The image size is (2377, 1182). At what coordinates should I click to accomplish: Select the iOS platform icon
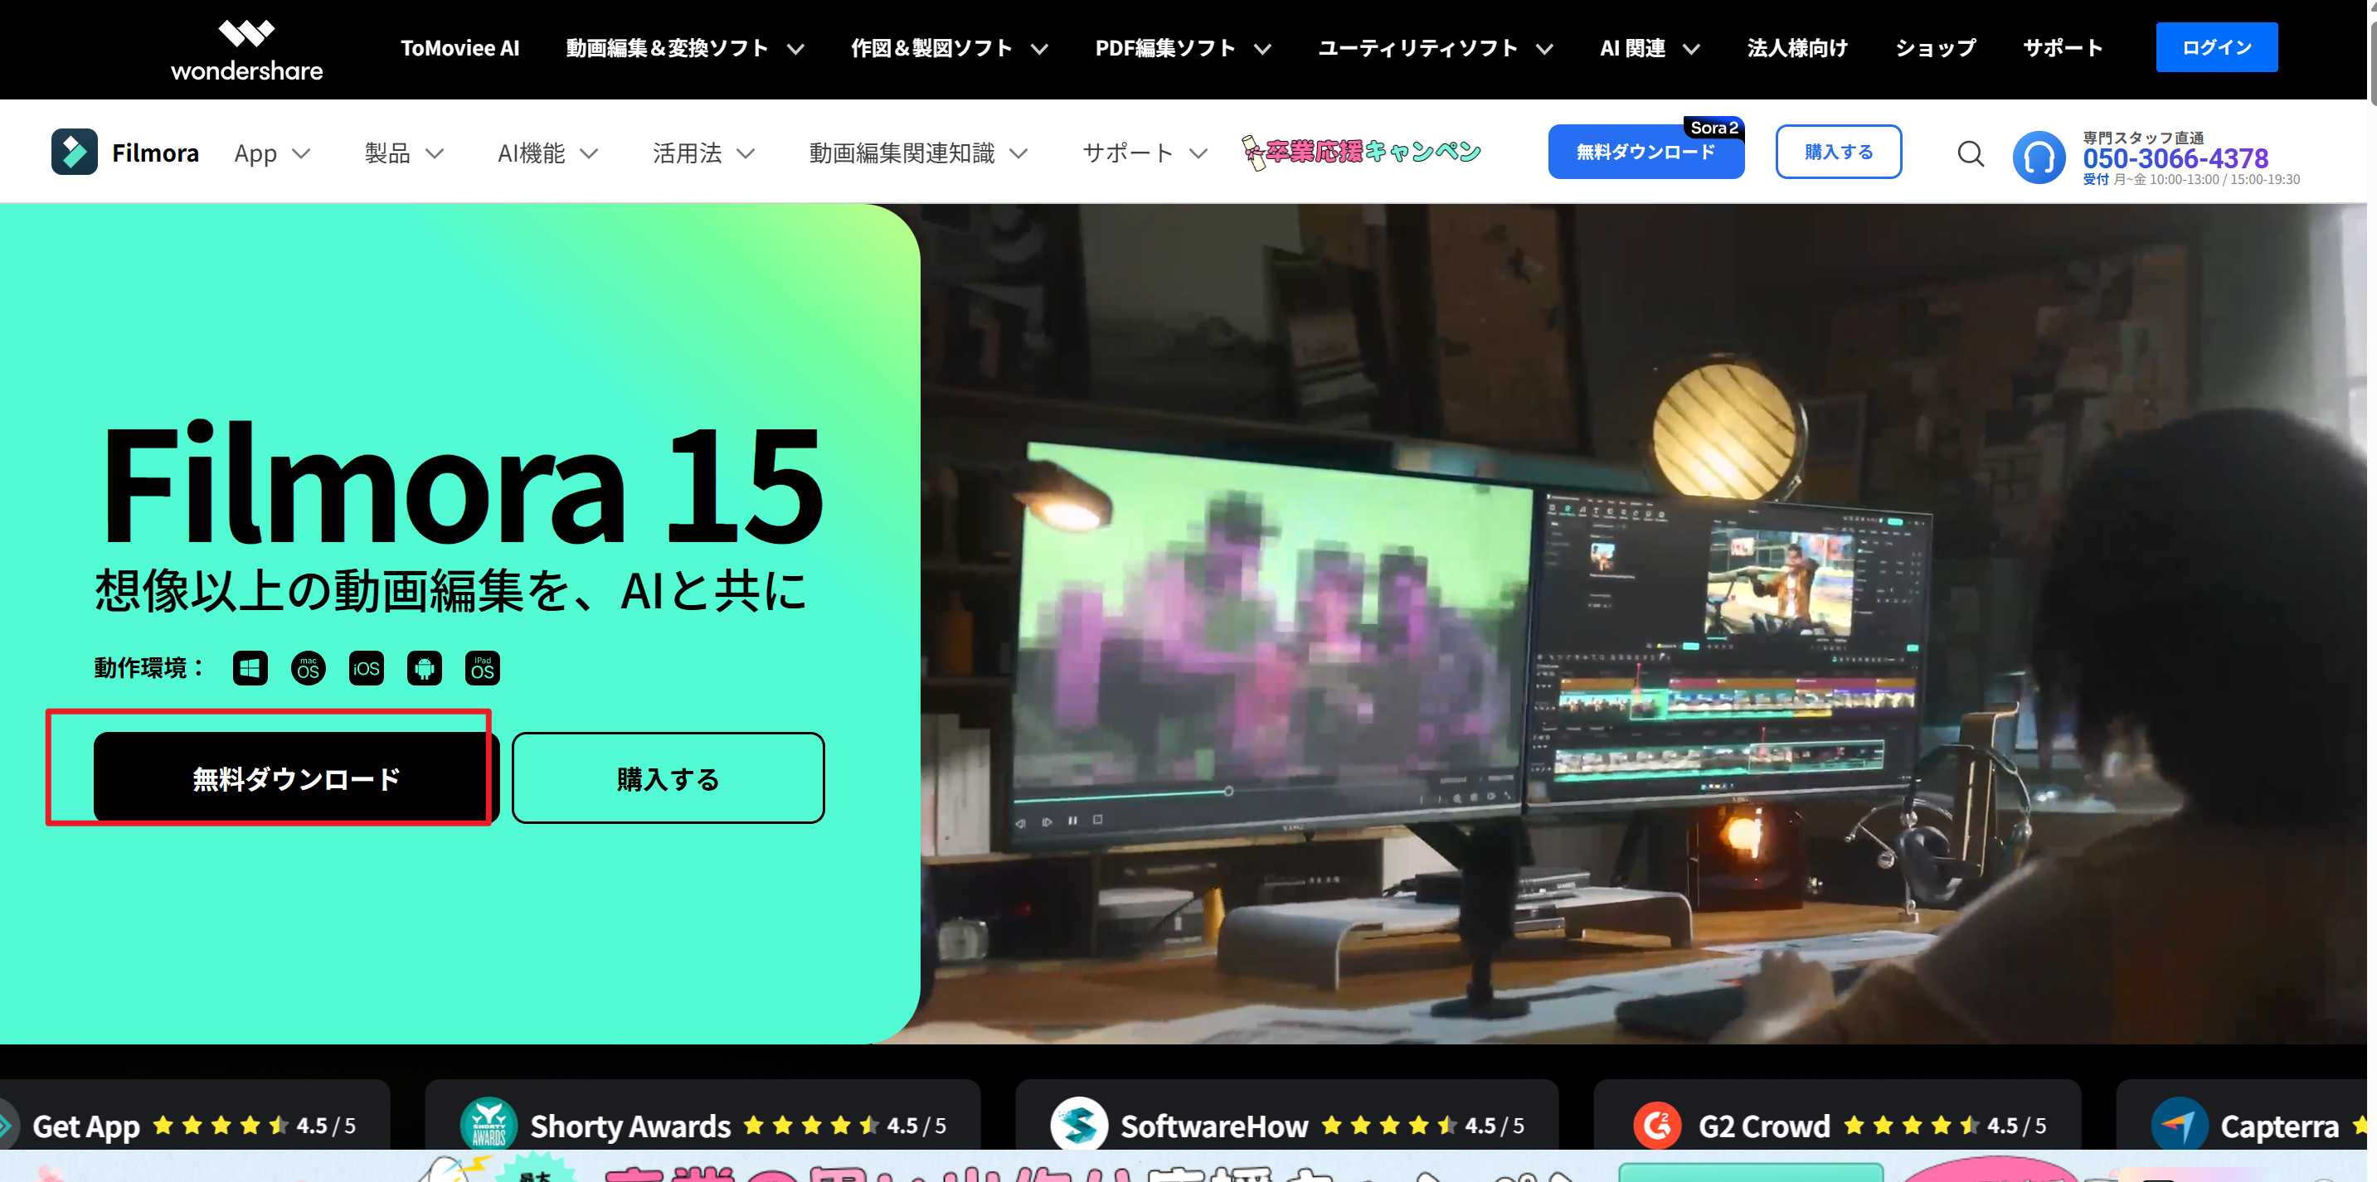pyautogui.click(x=367, y=668)
